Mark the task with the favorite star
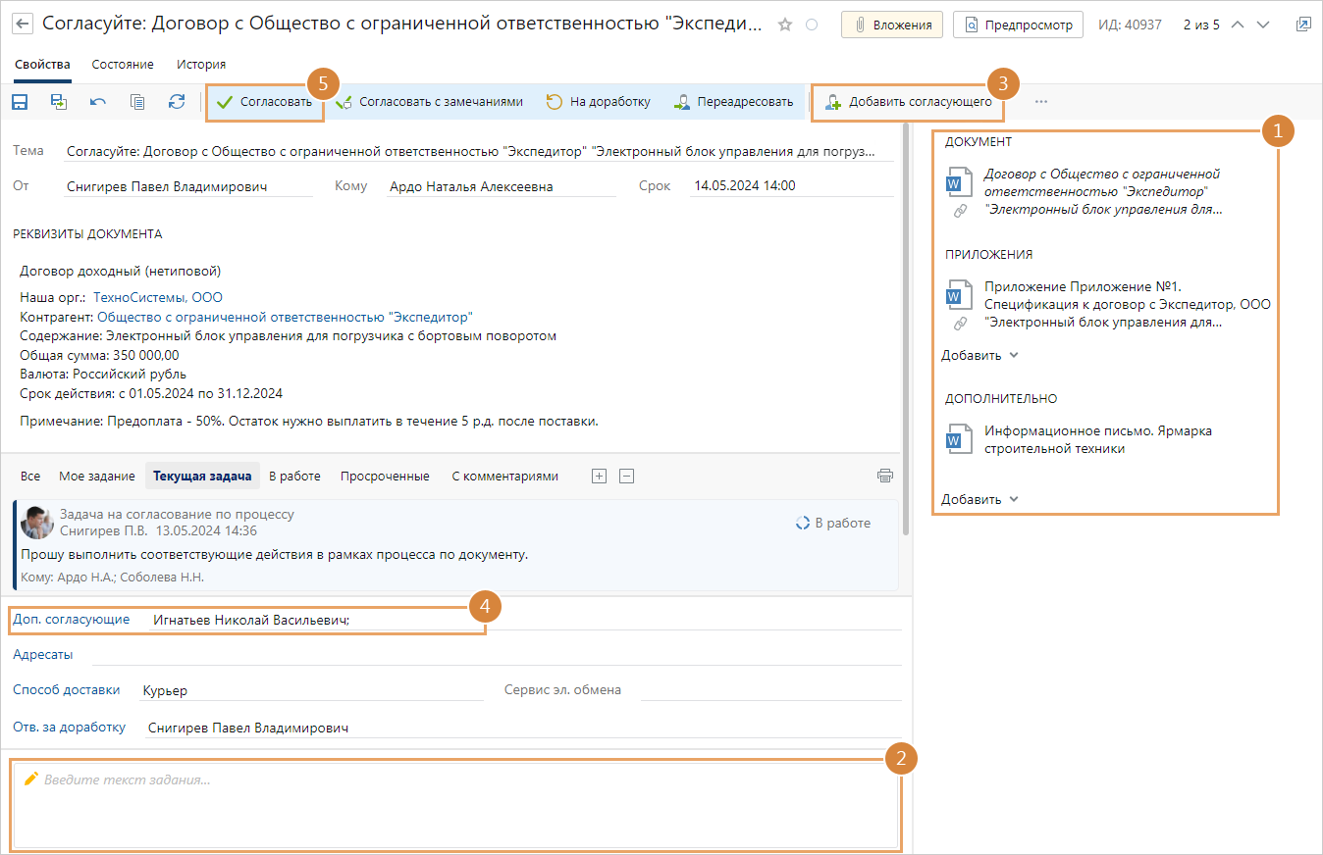 coord(784,25)
